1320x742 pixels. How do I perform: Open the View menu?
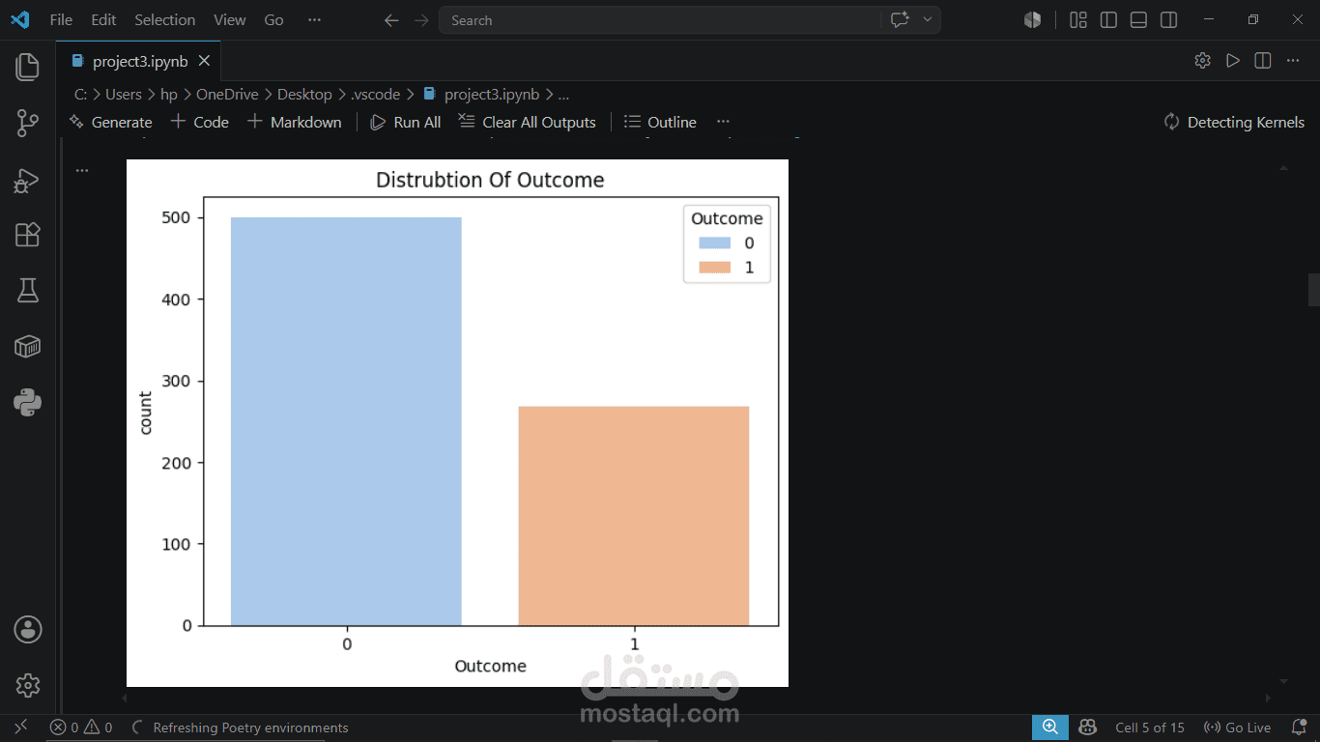pos(230,19)
